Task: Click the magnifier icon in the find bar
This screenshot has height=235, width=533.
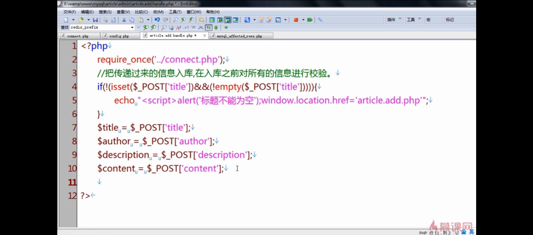Action: (x=163, y=27)
